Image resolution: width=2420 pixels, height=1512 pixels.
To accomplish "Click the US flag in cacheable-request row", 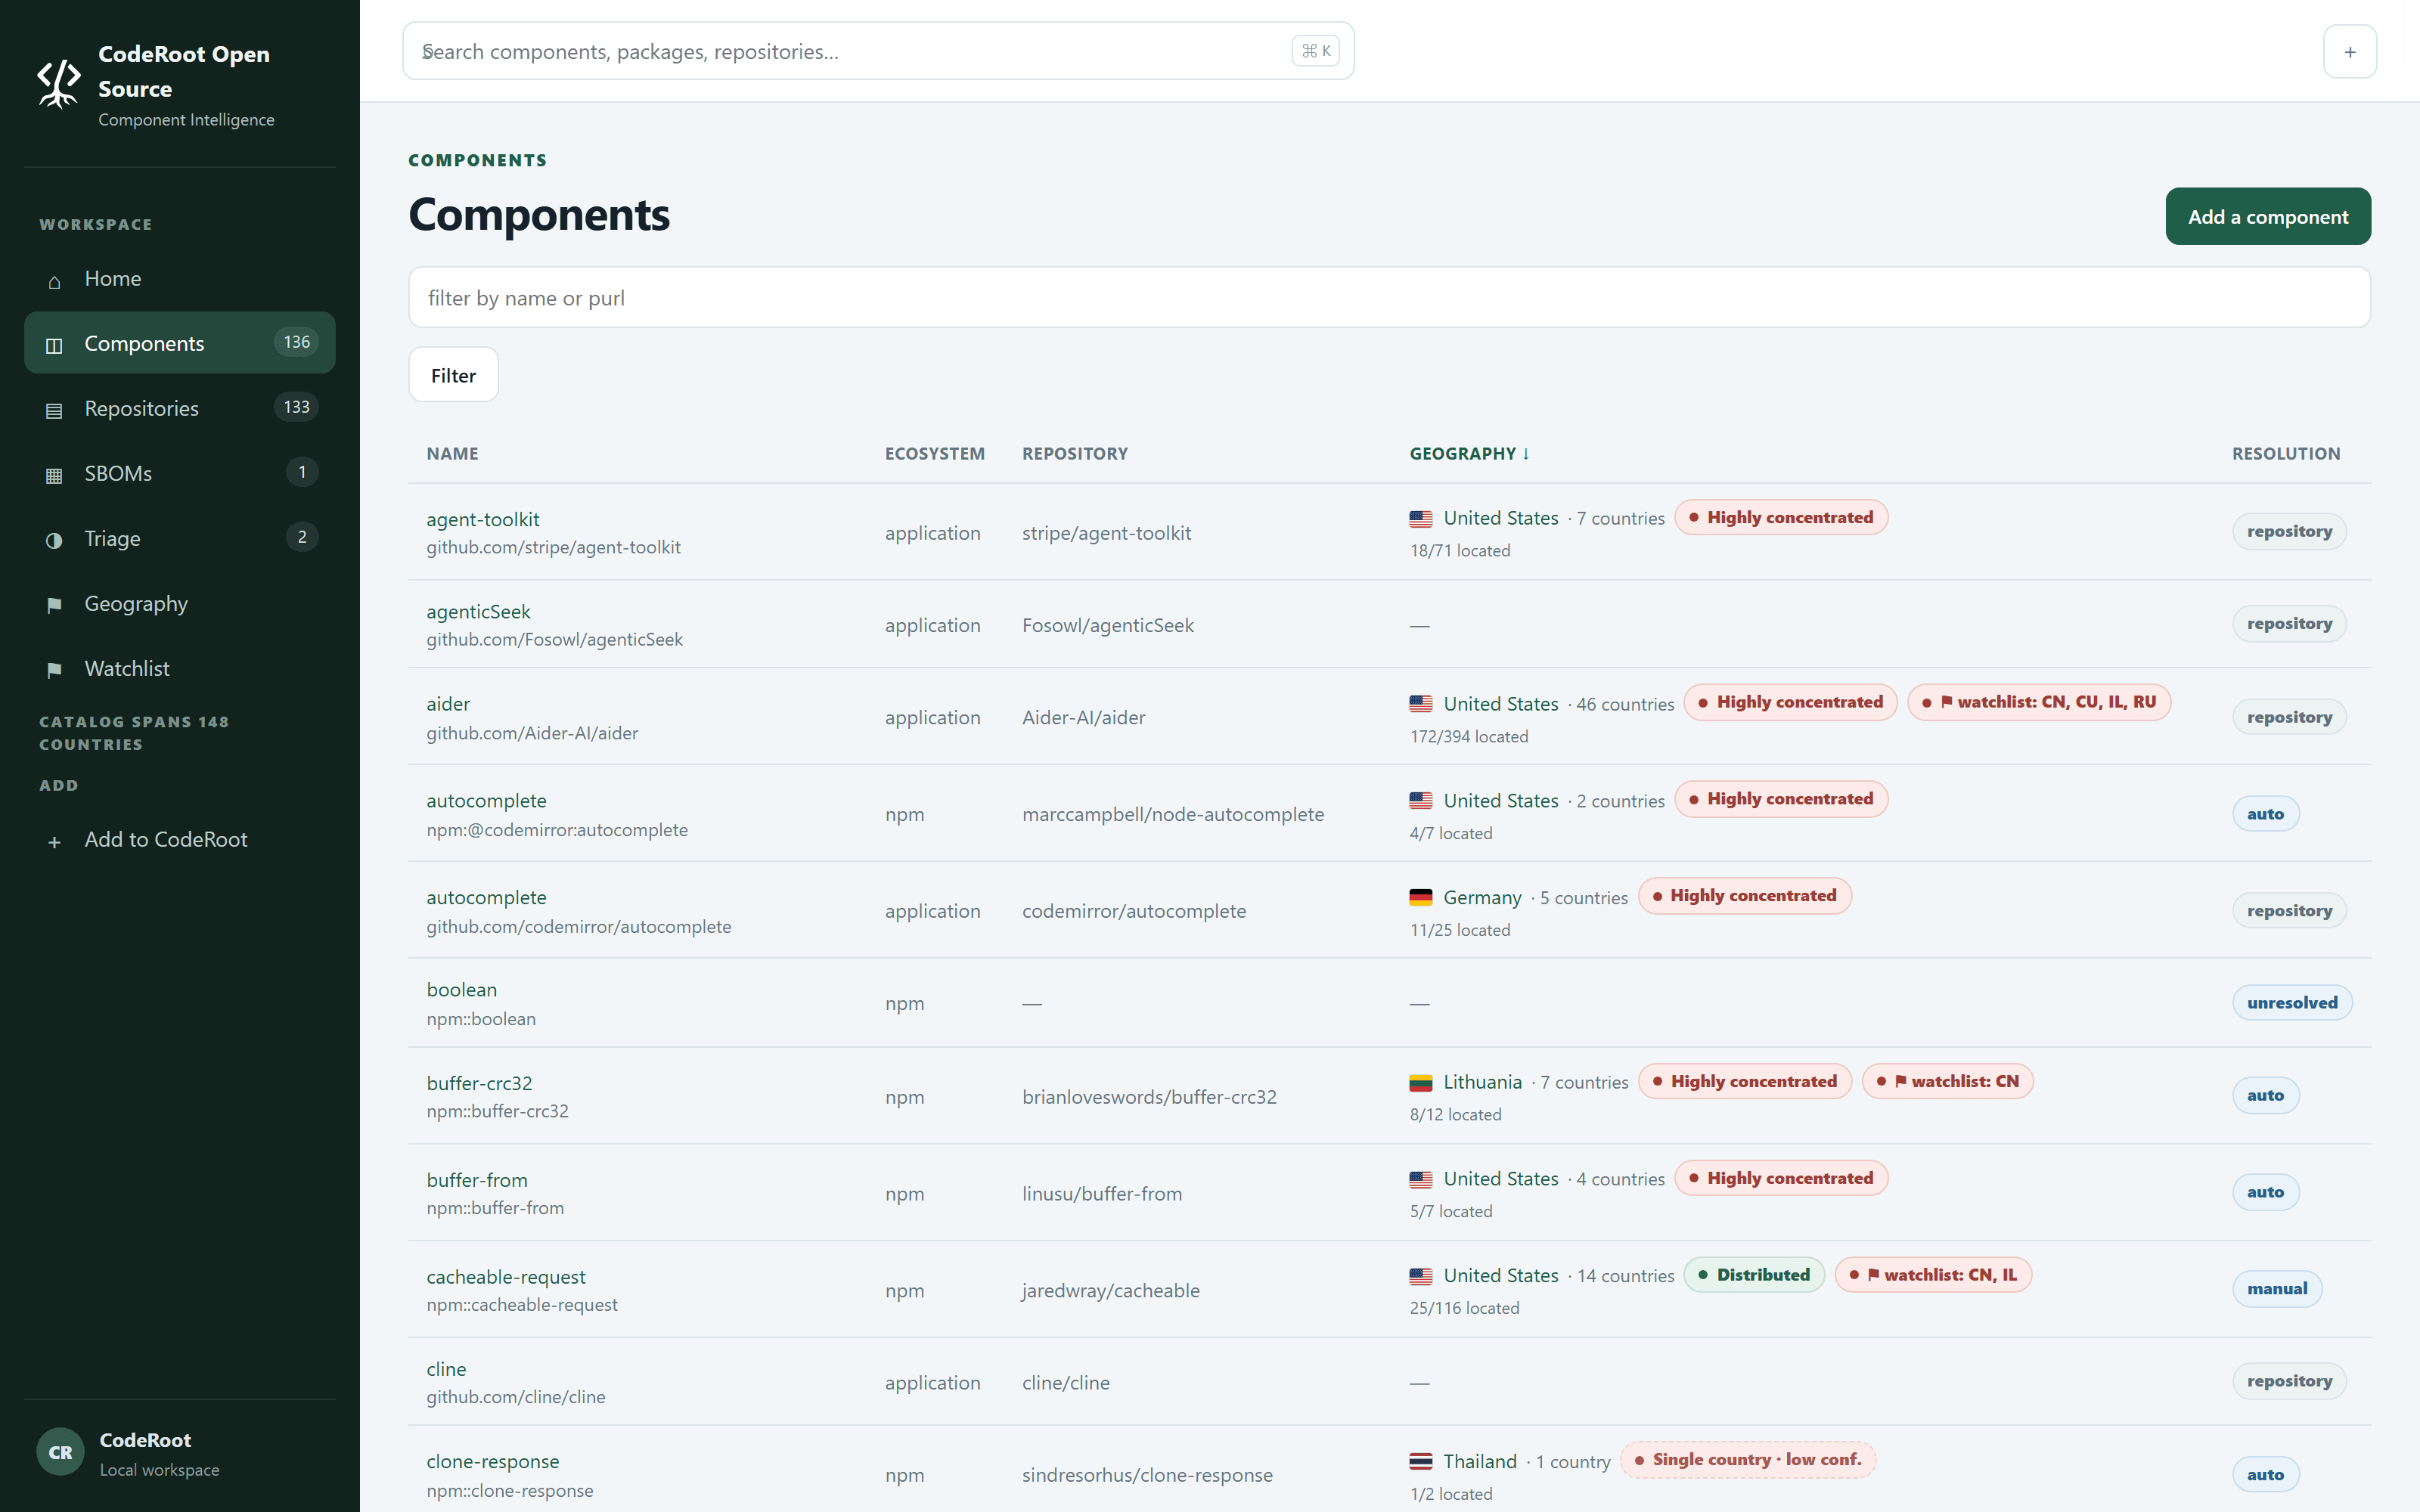I will (x=1421, y=1276).
